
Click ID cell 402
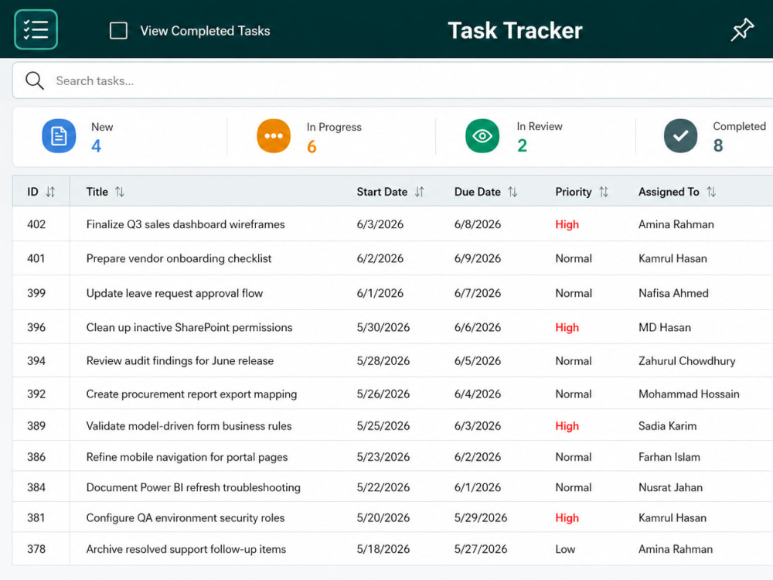[36, 224]
